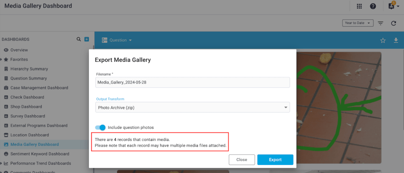
Task: Click the Hierarchy Summary building icon
Action: coord(6,69)
